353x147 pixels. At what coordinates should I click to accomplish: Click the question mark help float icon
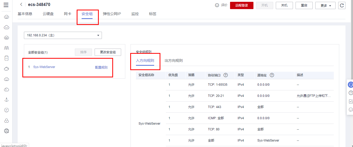(x=351, y=93)
